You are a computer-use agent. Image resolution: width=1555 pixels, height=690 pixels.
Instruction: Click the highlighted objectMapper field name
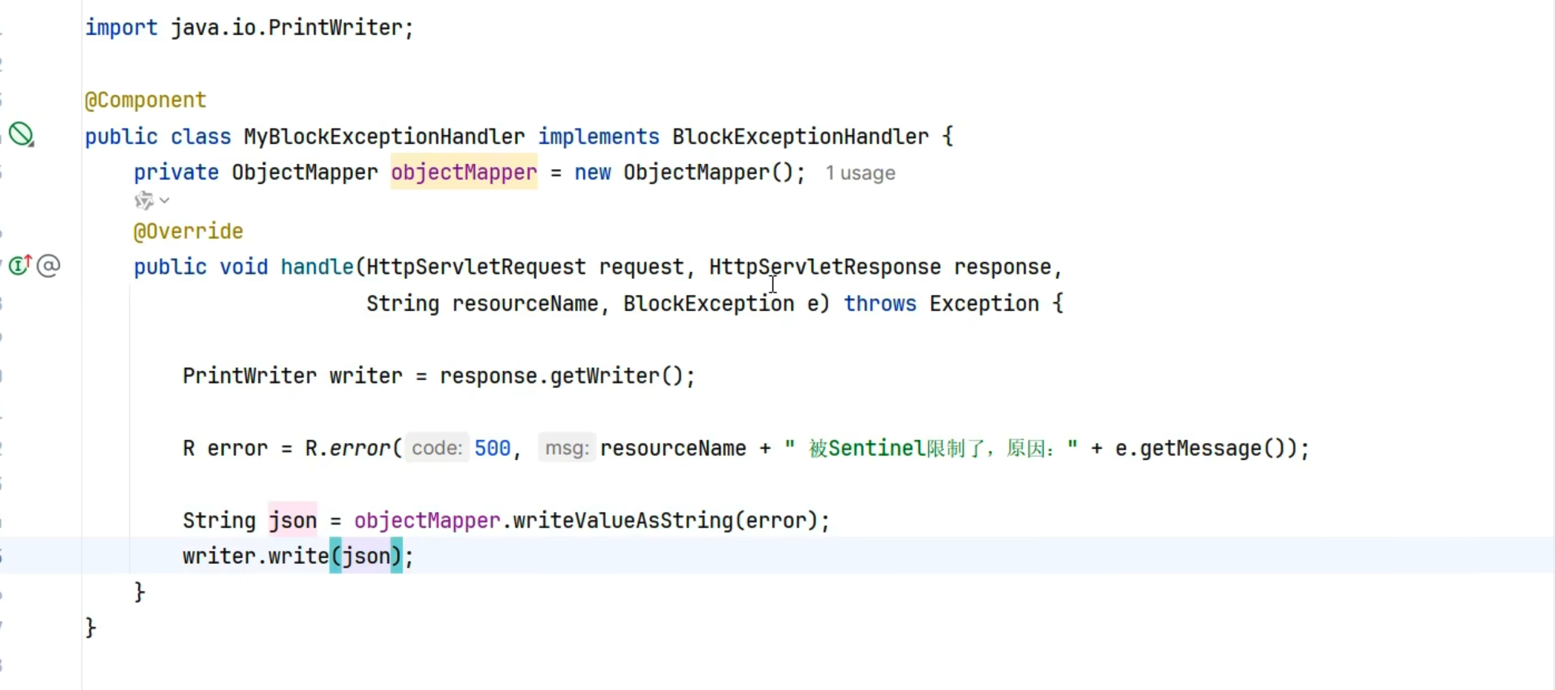(464, 172)
